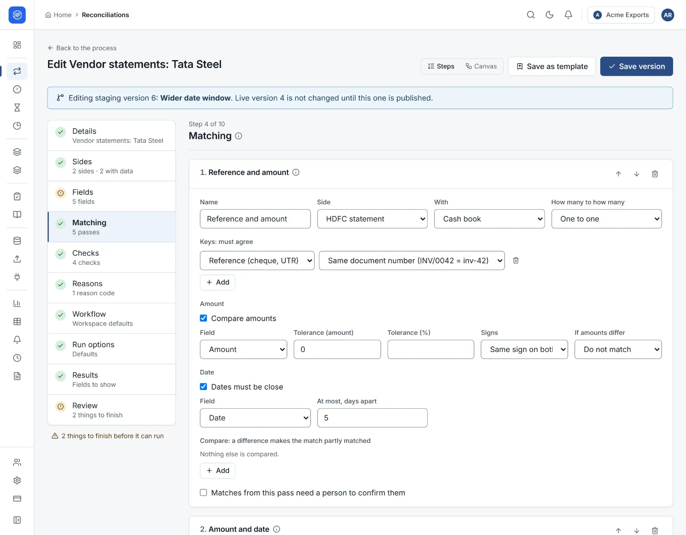Uncheck the Compare amounts checkbox
686x535 pixels.
click(x=204, y=318)
